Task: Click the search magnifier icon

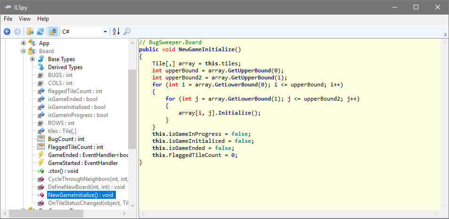Action: (x=127, y=31)
